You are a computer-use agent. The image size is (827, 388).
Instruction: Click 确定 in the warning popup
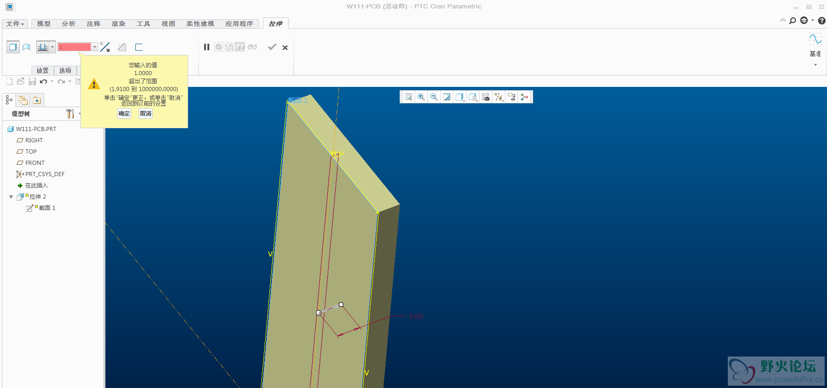click(124, 114)
